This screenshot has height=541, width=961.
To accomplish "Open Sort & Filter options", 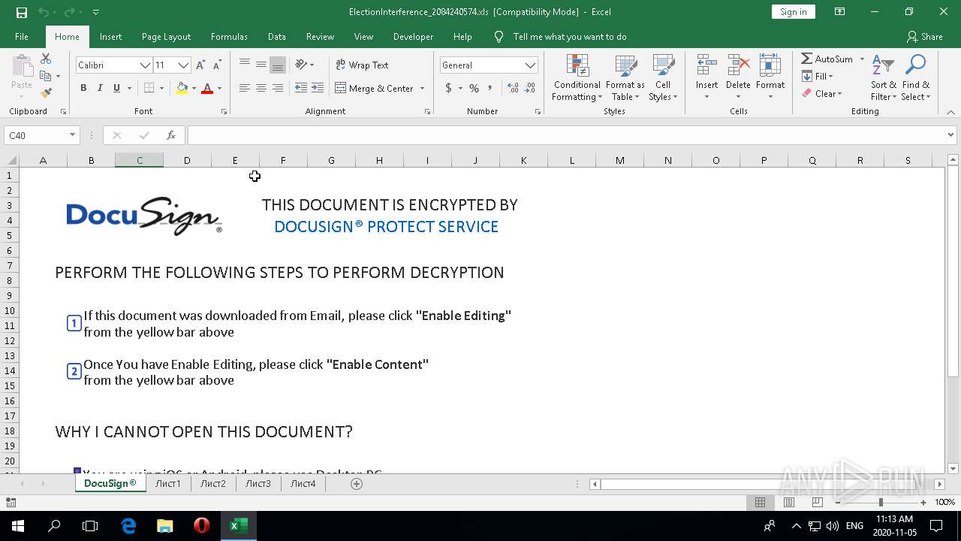I will (883, 77).
